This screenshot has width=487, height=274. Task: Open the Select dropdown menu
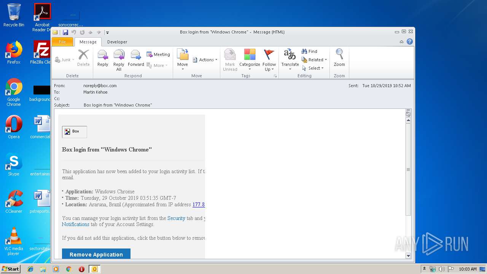point(313,68)
